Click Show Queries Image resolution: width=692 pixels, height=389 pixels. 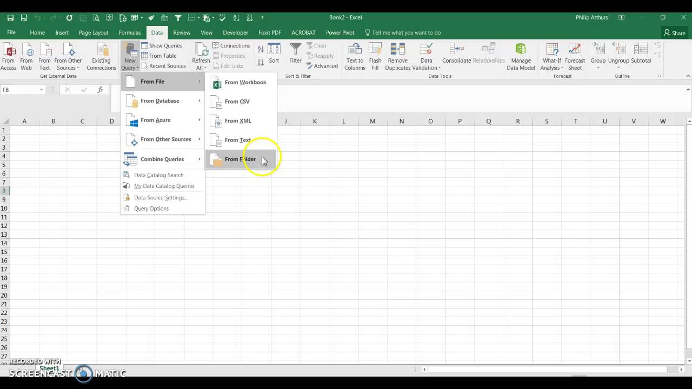pyautogui.click(x=162, y=46)
